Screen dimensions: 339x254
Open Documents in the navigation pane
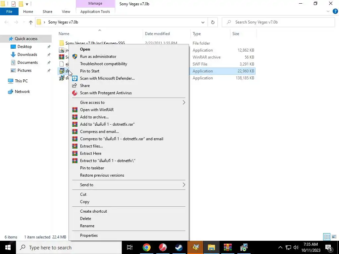pos(27,63)
